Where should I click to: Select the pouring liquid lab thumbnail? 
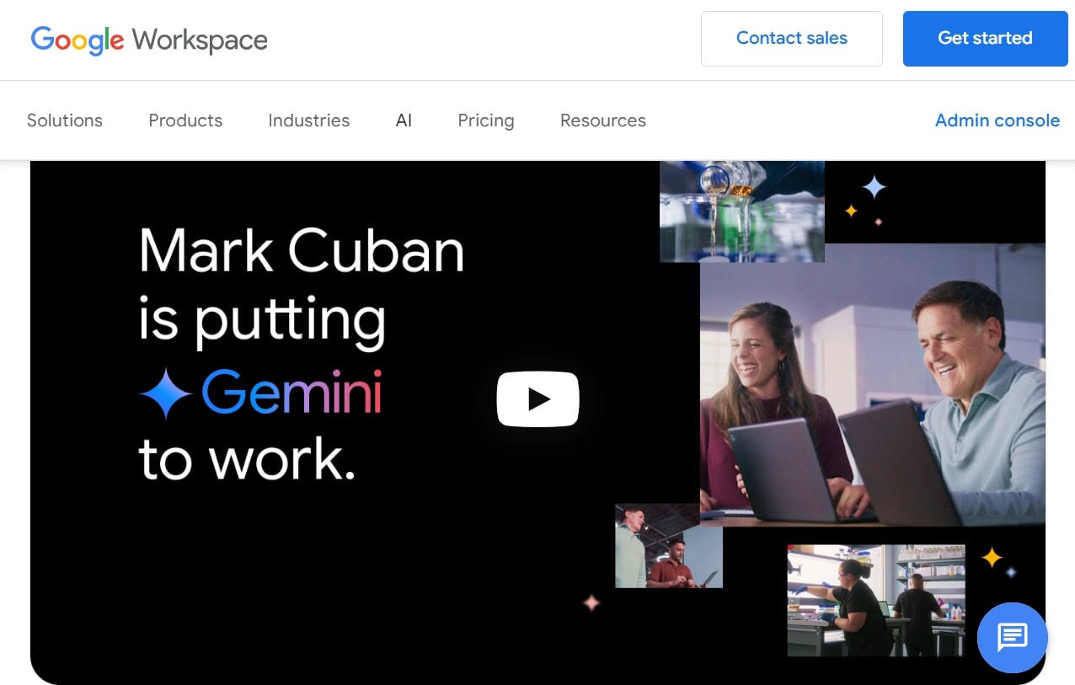click(x=741, y=211)
